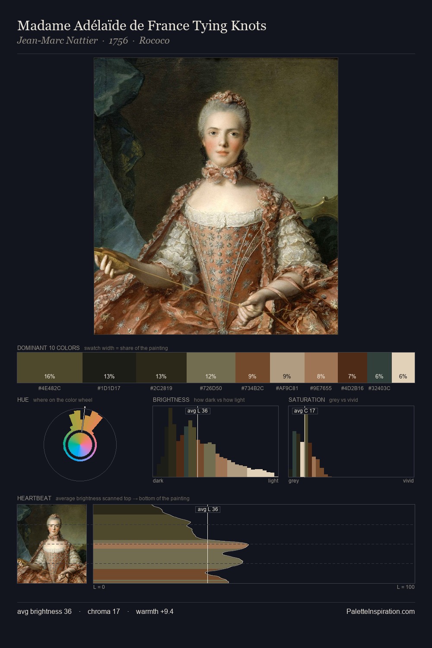The width and height of the screenshot is (432, 648).
Task: Click the small heartbeat painting thumbnail
Action: [x=52, y=544]
